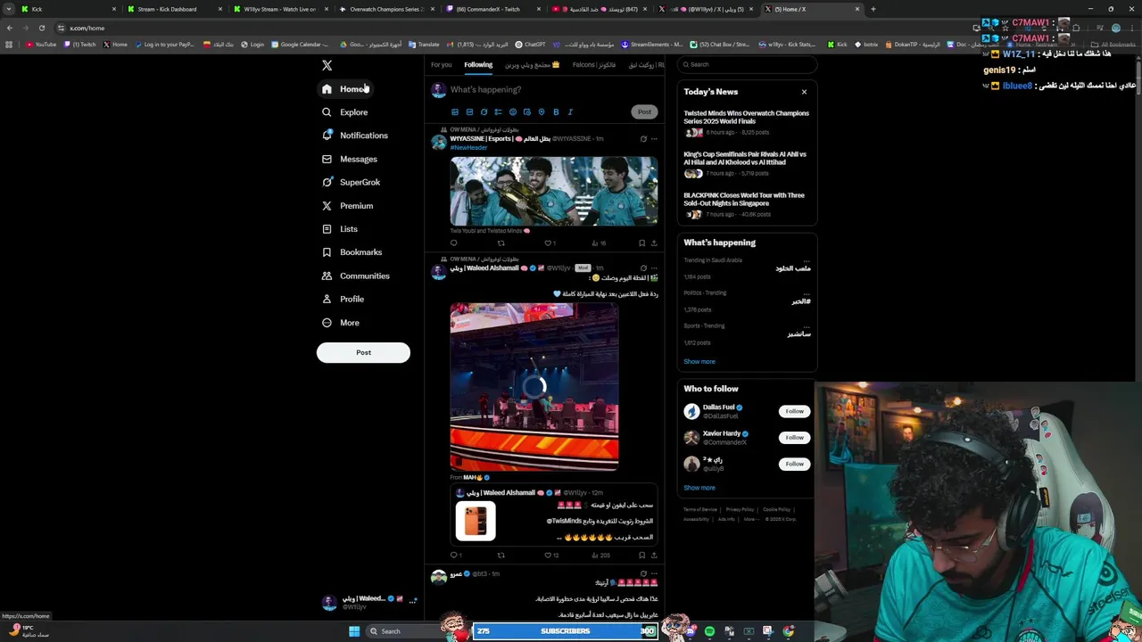Open the account switcher menu at the sidebar bottom
Image resolution: width=1142 pixels, height=642 pixels.
tap(369, 602)
